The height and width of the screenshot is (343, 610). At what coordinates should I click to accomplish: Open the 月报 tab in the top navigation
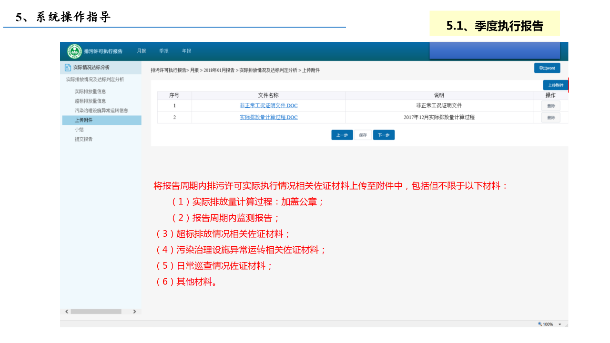[x=142, y=51]
